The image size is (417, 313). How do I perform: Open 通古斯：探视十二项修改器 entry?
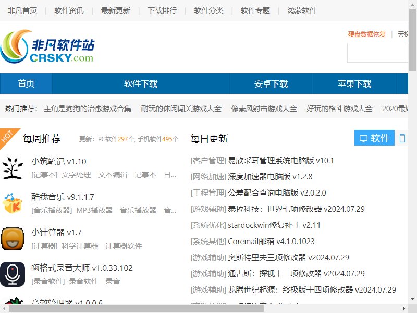pos(296,273)
